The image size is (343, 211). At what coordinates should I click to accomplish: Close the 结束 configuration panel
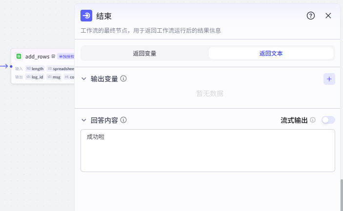click(x=328, y=16)
